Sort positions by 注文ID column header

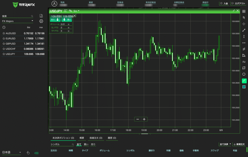click(x=54, y=150)
